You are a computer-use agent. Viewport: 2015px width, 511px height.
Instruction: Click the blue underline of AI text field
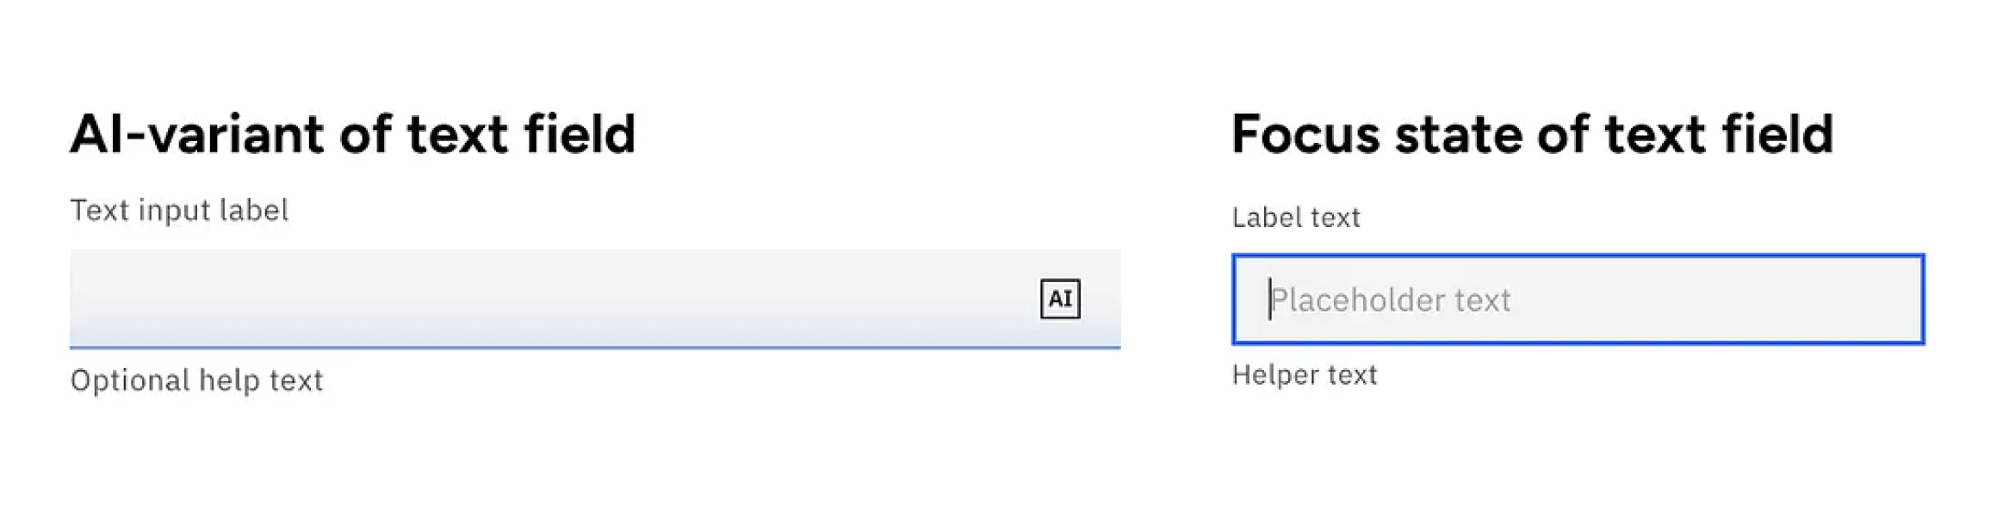(594, 348)
